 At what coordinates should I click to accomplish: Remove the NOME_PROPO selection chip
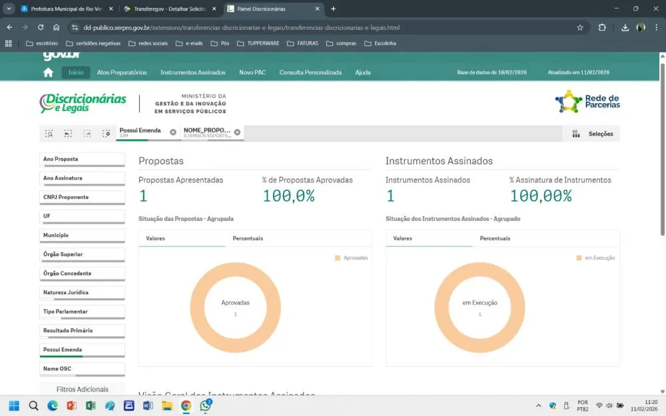pos(237,132)
